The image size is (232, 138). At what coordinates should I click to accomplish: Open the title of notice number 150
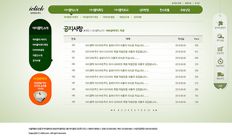pos(122,64)
